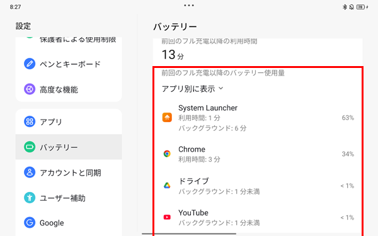Open the Google G icon
Viewport: 378px width, 236px height.
click(30, 223)
